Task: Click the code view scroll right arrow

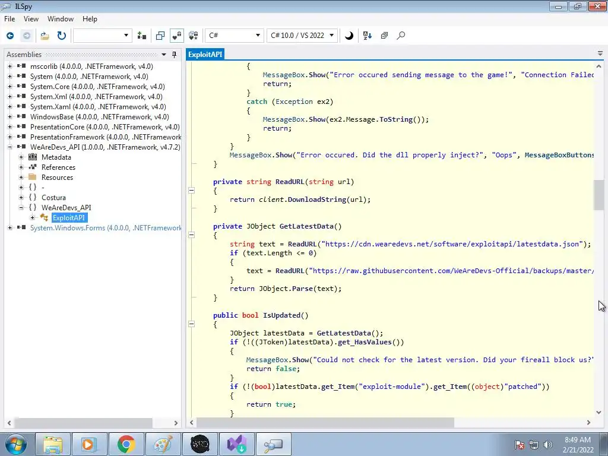Action: click(588, 422)
